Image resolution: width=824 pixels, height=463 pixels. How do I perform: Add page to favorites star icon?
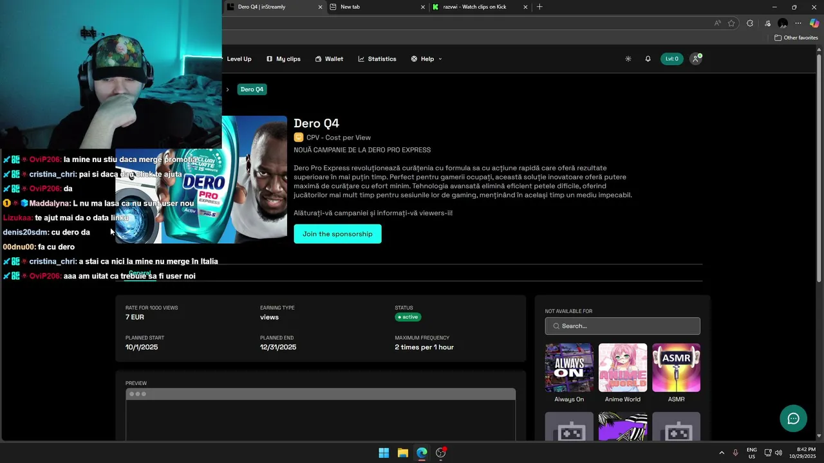731,23
